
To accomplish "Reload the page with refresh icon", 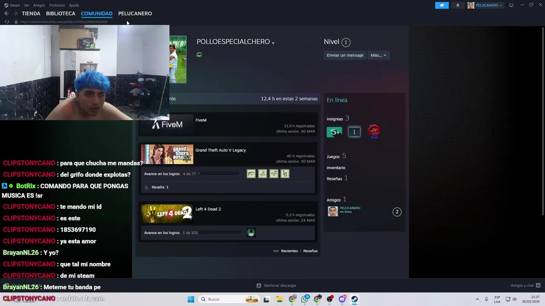I will tap(6, 22).
